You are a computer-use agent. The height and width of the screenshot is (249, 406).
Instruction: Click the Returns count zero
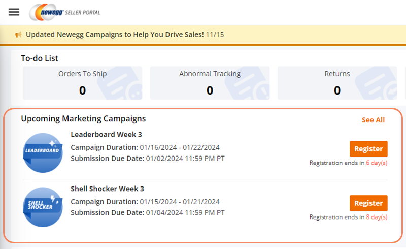point(337,90)
